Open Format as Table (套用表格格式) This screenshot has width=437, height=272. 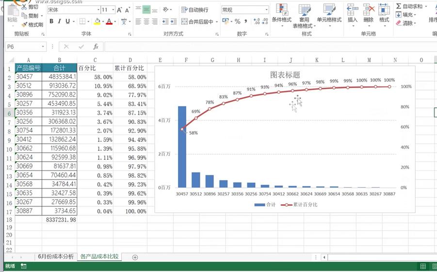(304, 15)
